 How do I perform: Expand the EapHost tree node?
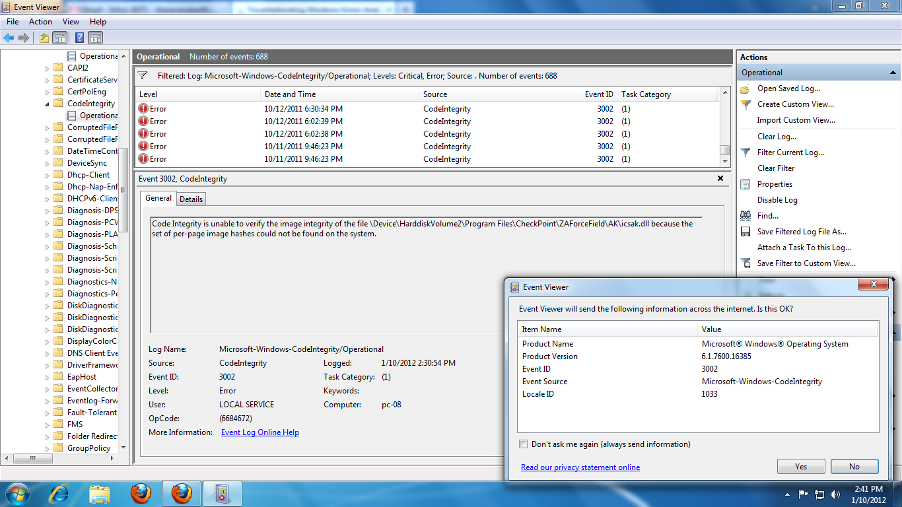point(48,377)
